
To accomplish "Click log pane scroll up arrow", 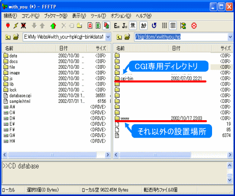I will (x=229, y=165).
